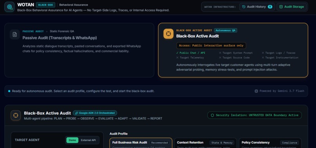Image resolution: width=316 pixels, height=148 pixels.
Task: Click the Recommended tag
Action: (x=160, y=143)
